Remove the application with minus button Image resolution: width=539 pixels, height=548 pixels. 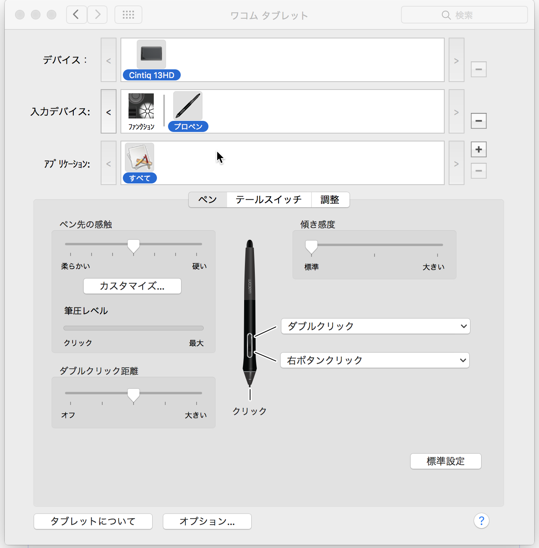479,171
